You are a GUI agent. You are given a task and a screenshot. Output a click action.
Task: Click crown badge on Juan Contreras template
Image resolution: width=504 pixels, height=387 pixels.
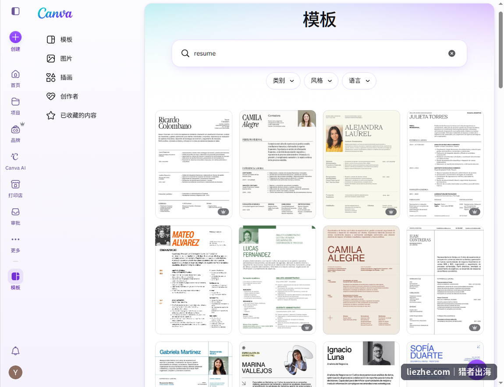point(475,327)
